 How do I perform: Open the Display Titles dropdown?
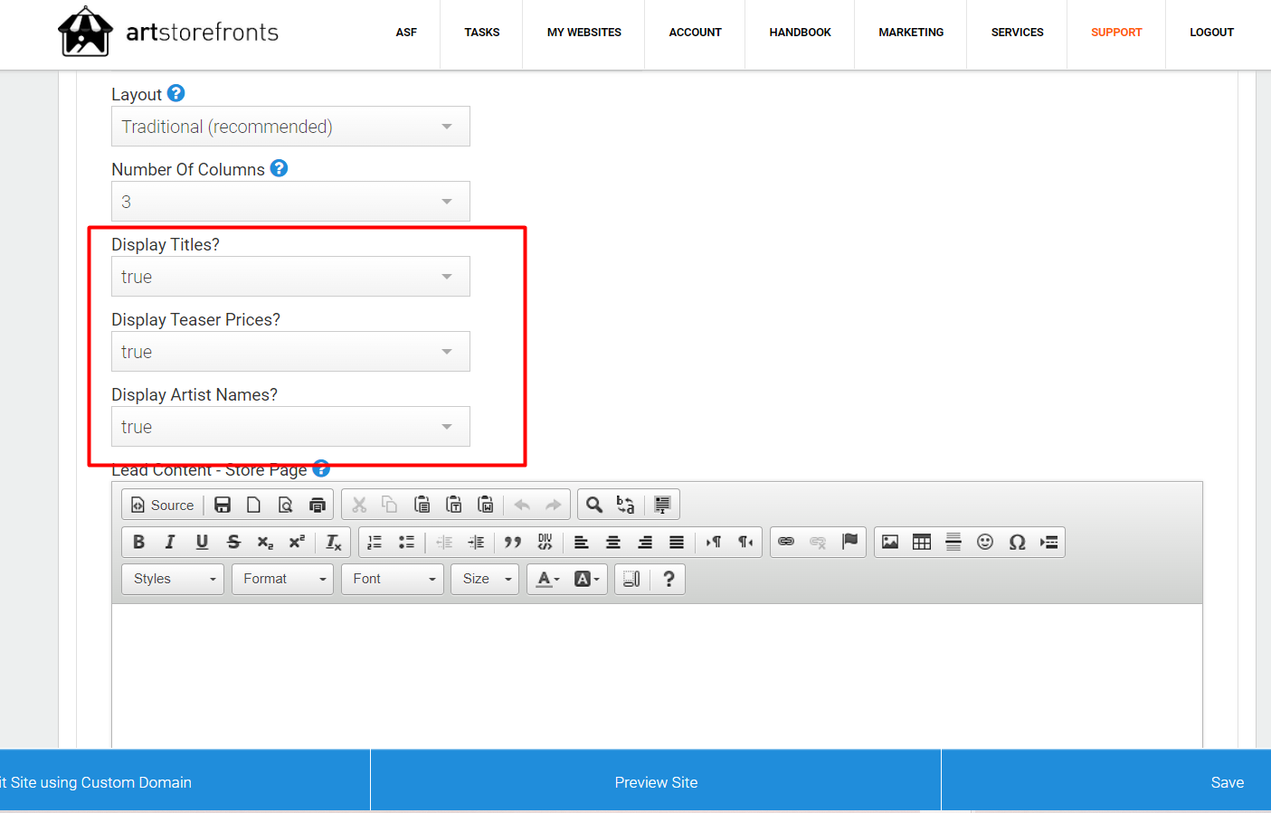(x=290, y=277)
